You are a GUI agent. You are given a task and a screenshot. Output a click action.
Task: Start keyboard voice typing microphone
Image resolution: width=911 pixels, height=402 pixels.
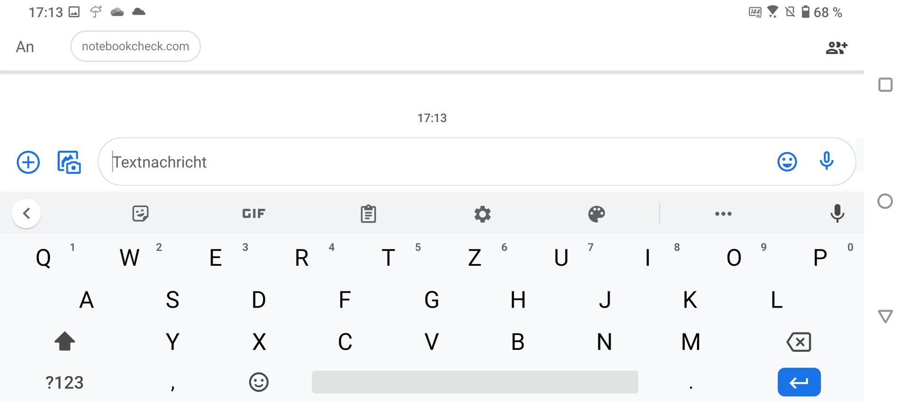837,214
